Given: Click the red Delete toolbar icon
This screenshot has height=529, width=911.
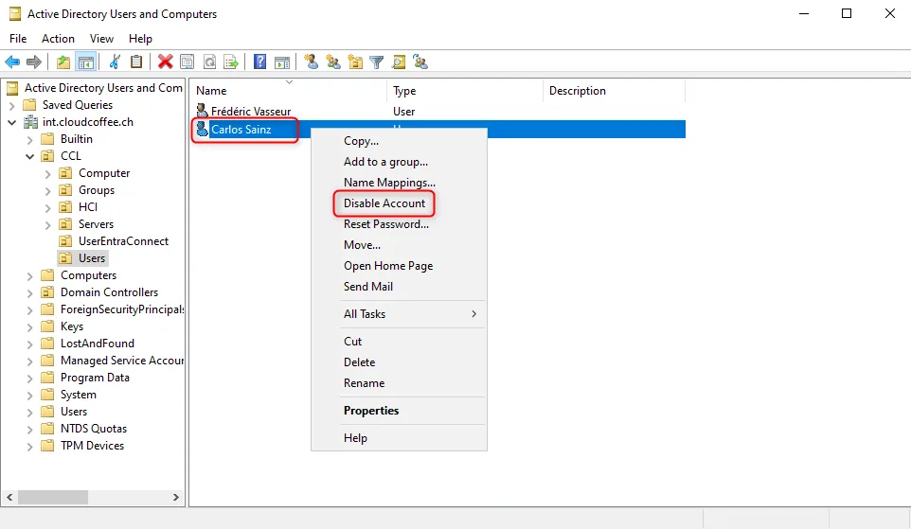Looking at the screenshot, I should pyautogui.click(x=165, y=62).
